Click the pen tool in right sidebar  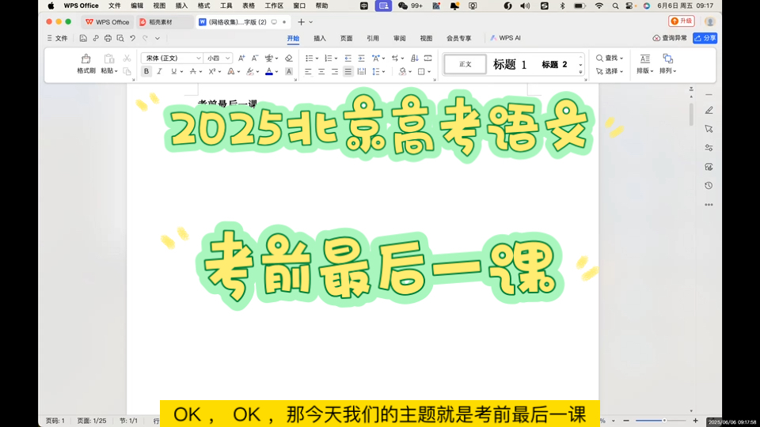[x=709, y=111]
